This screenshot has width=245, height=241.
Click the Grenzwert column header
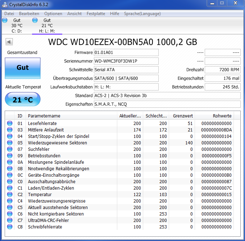click(182, 116)
